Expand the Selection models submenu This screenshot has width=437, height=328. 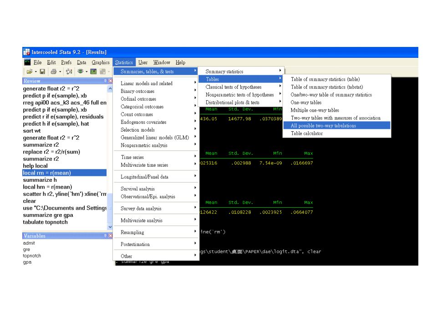[156, 130]
